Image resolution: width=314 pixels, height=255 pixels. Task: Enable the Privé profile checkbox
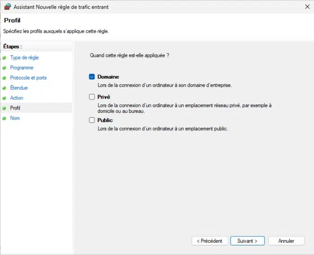click(92, 97)
